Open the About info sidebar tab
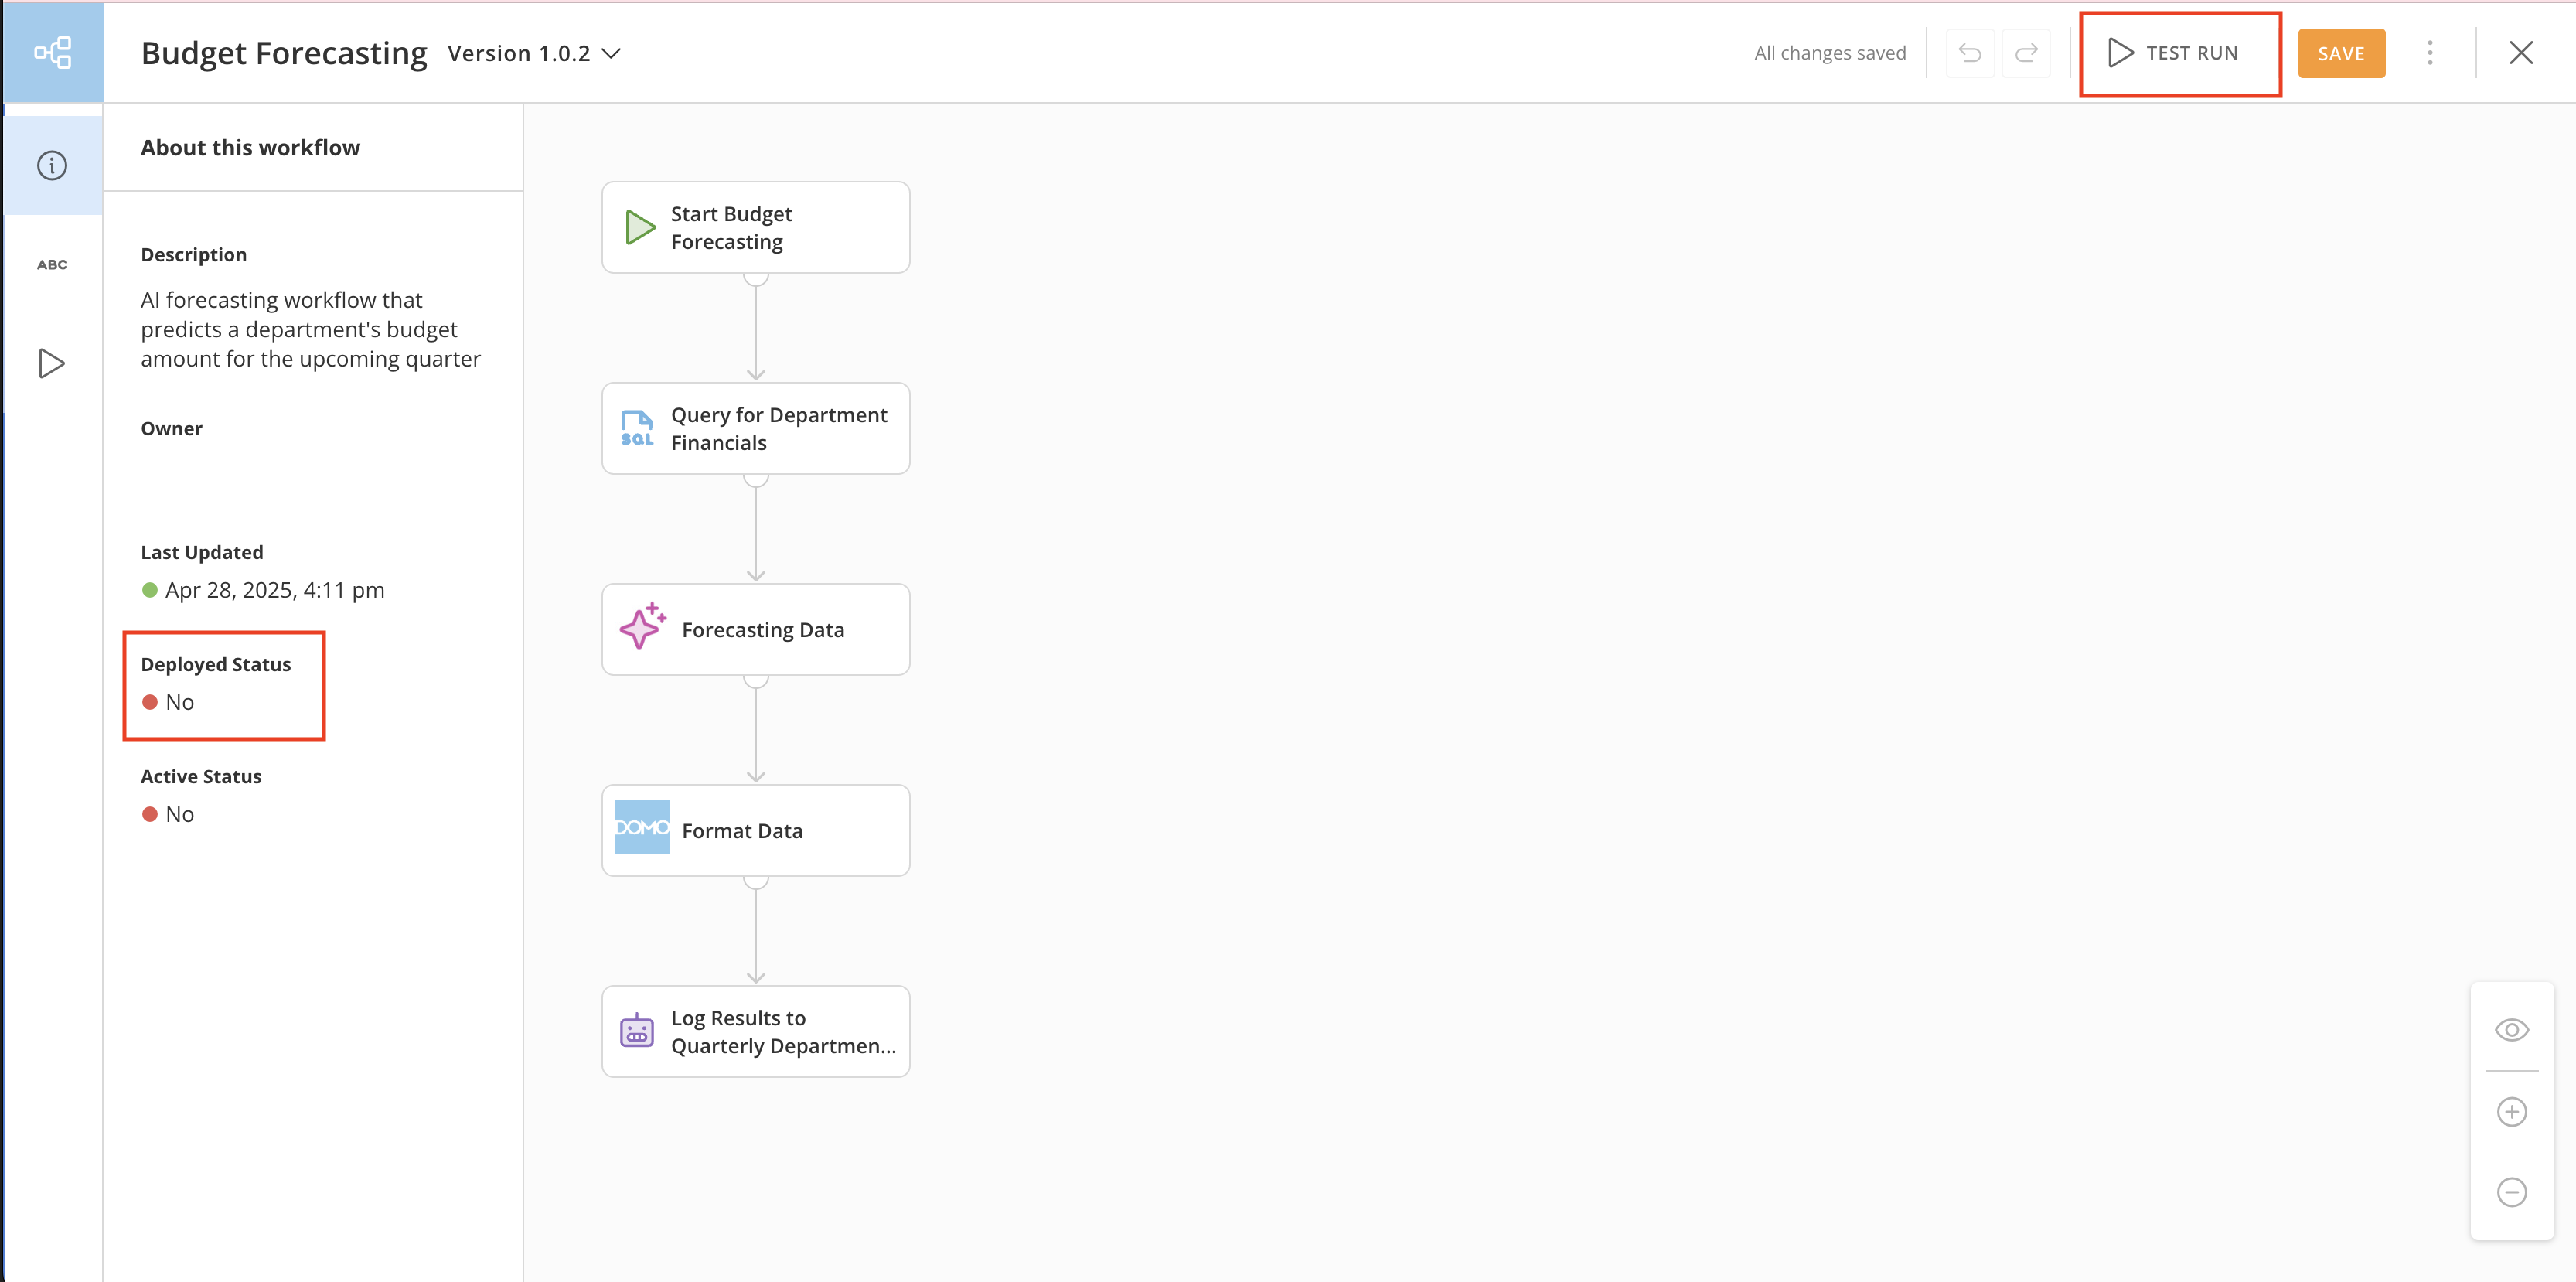 click(52, 165)
